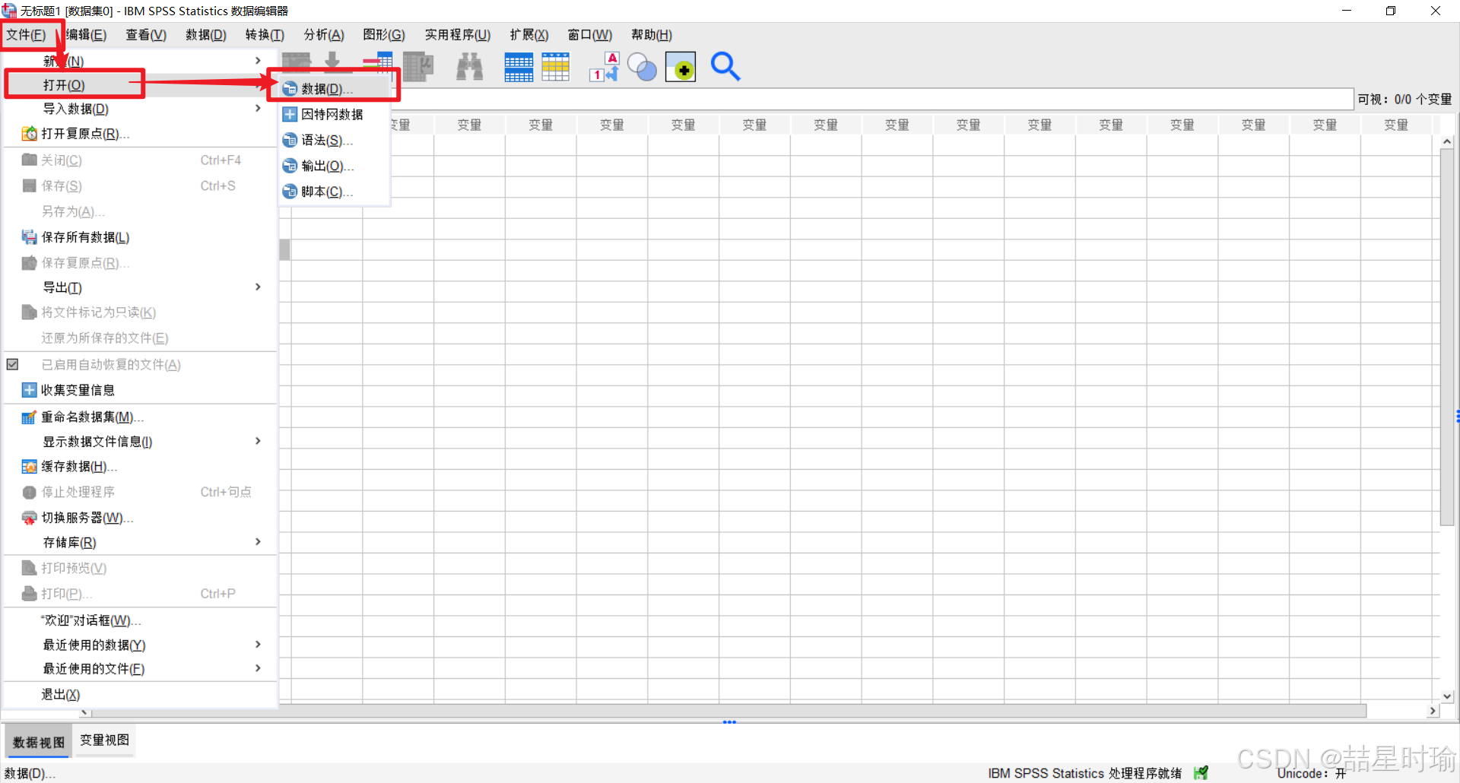The height and width of the screenshot is (783, 1460).
Task: Click the last 变量 column header
Action: (1396, 125)
